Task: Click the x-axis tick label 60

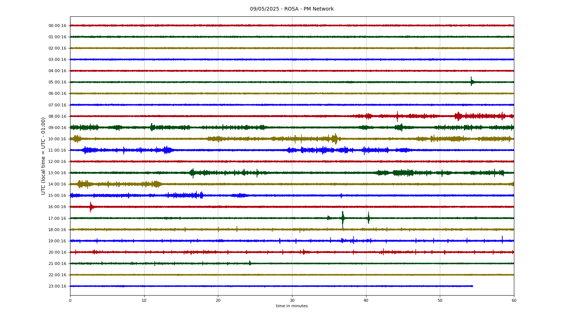Action: pos(514,300)
